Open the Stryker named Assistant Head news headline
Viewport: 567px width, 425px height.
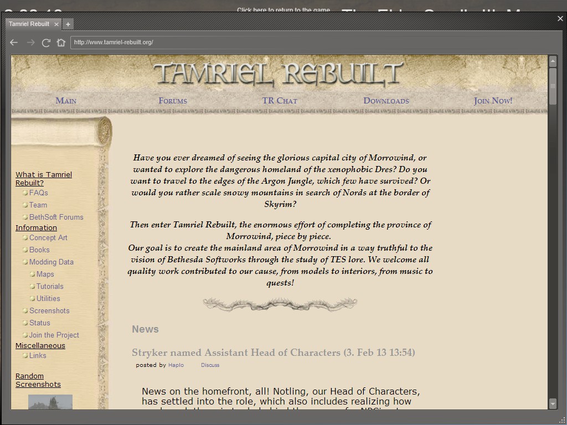click(273, 353)
